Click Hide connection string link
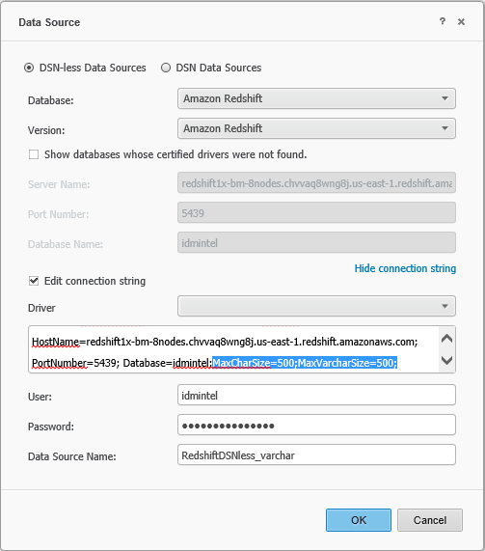Screen dimensions: 485x551 (x=405, y=268)
